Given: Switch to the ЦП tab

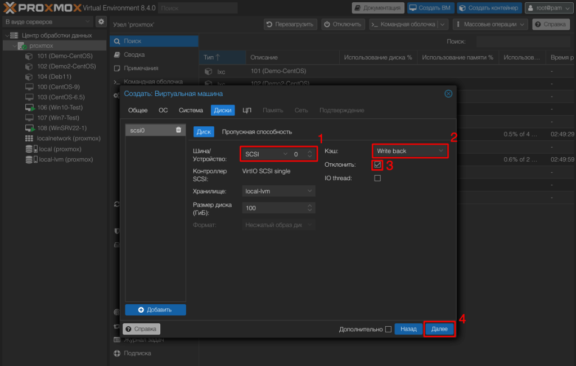Looking at the screenshot, I should coord(247,111).
